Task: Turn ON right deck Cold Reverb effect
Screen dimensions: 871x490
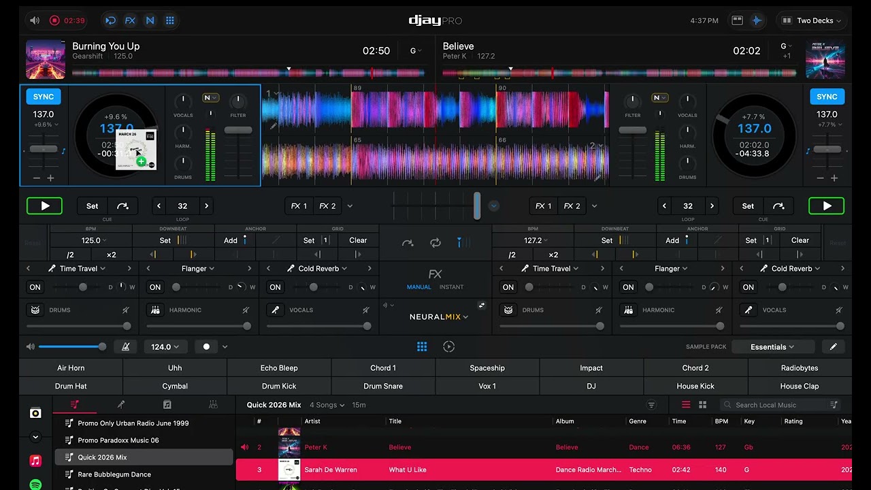Action: 749,287
